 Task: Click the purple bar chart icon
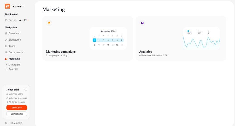(142, 23)
